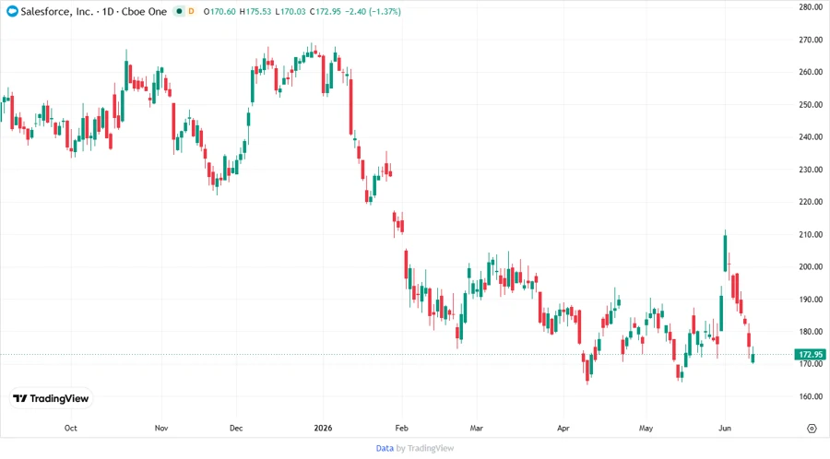Click the Mar label on time axis
This screenshot has width=830, height=459.
pyautogui.click(x=477, y=428)
